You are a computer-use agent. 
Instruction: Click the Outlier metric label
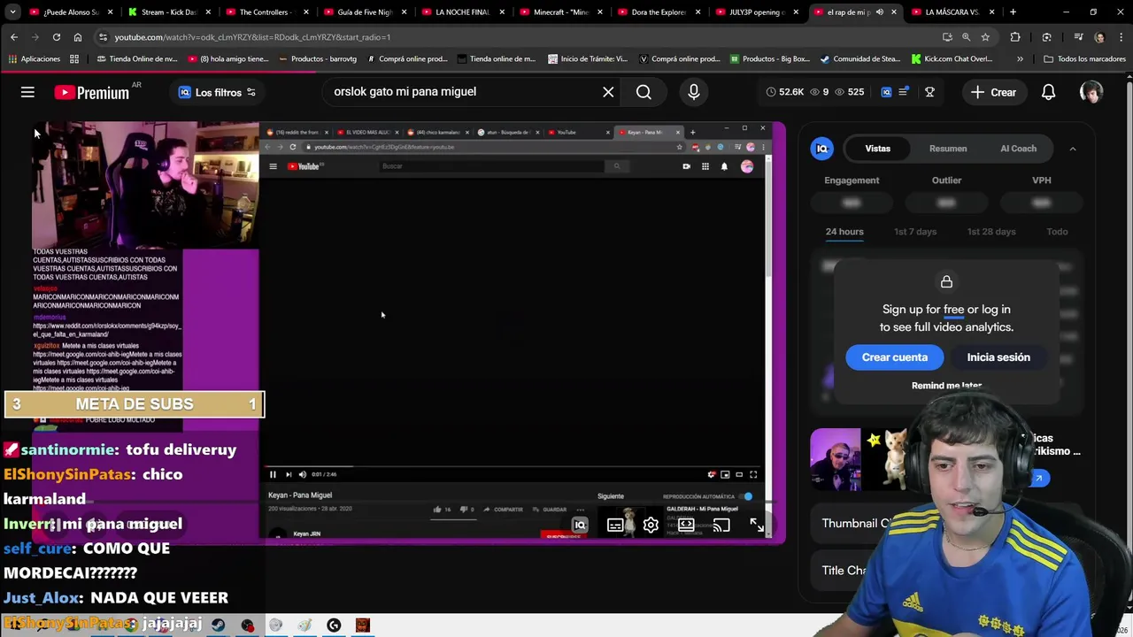(946, 180)
